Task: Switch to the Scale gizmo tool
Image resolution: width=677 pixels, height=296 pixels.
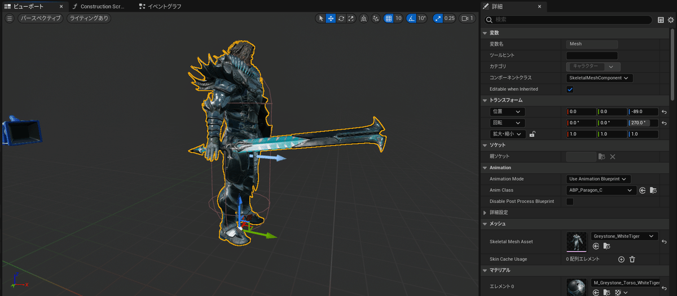Action: coord(351,18)
